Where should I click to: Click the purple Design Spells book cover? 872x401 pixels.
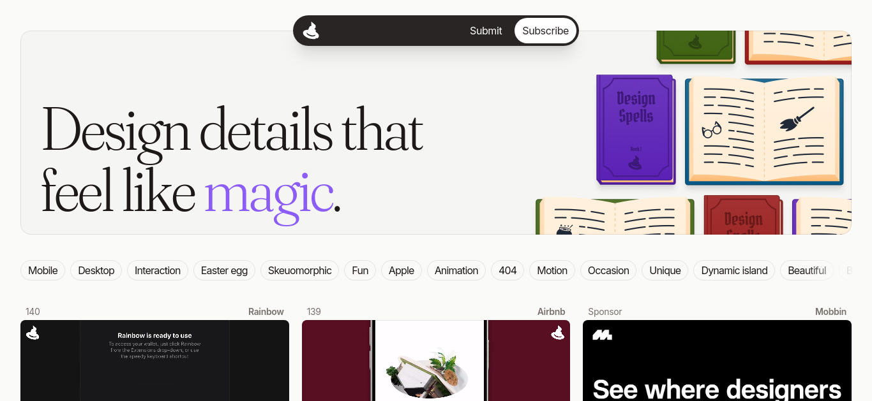[636, 129]
